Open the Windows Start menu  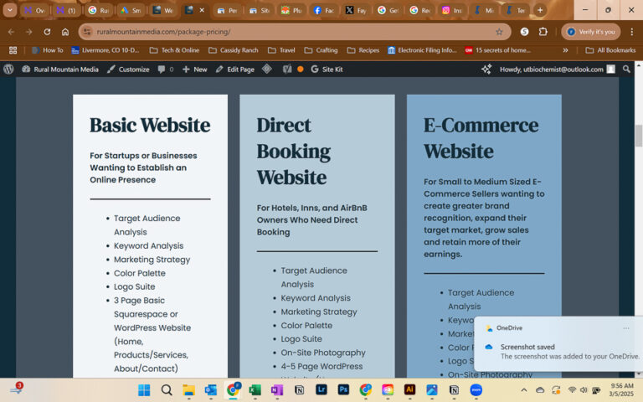pyautogui.click(x=144, y=389)
